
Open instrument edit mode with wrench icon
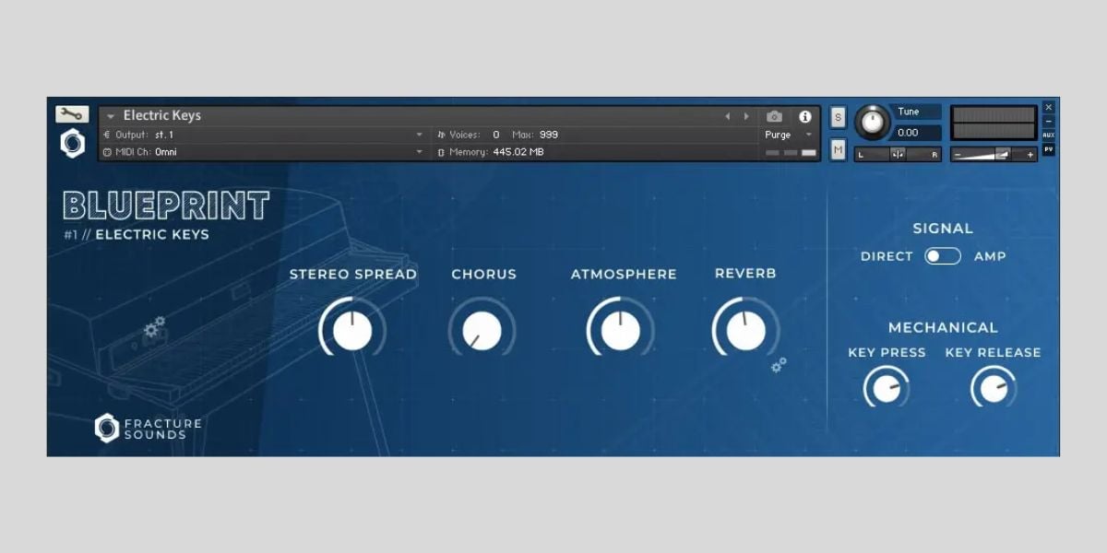(x=72, y=114)
